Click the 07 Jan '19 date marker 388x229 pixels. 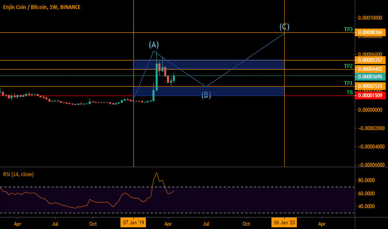click(133, 223)
